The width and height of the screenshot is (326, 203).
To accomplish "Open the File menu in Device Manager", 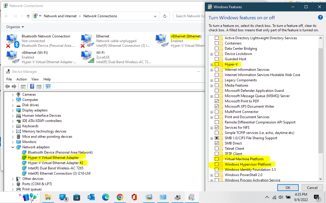I will tap(9, 79).
